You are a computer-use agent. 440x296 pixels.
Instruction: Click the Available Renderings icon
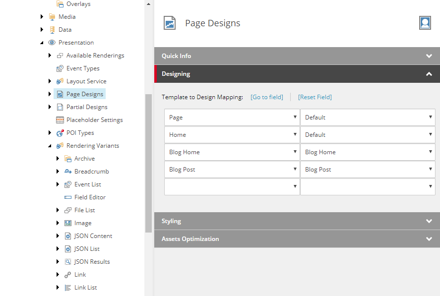point(60,56)
